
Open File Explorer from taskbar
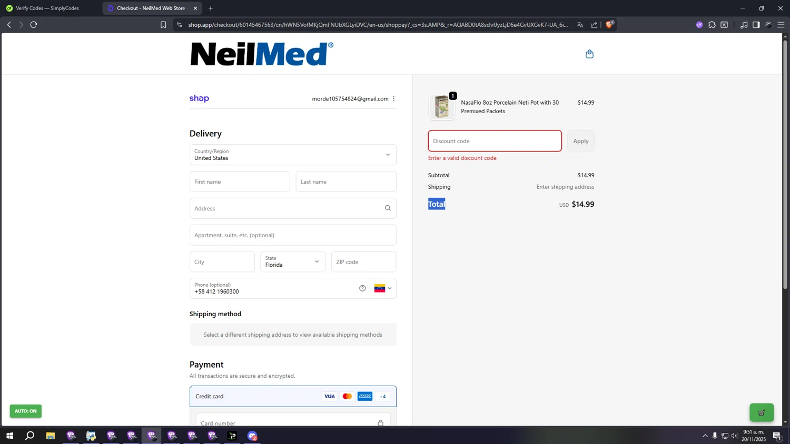[x=51, y=436]
